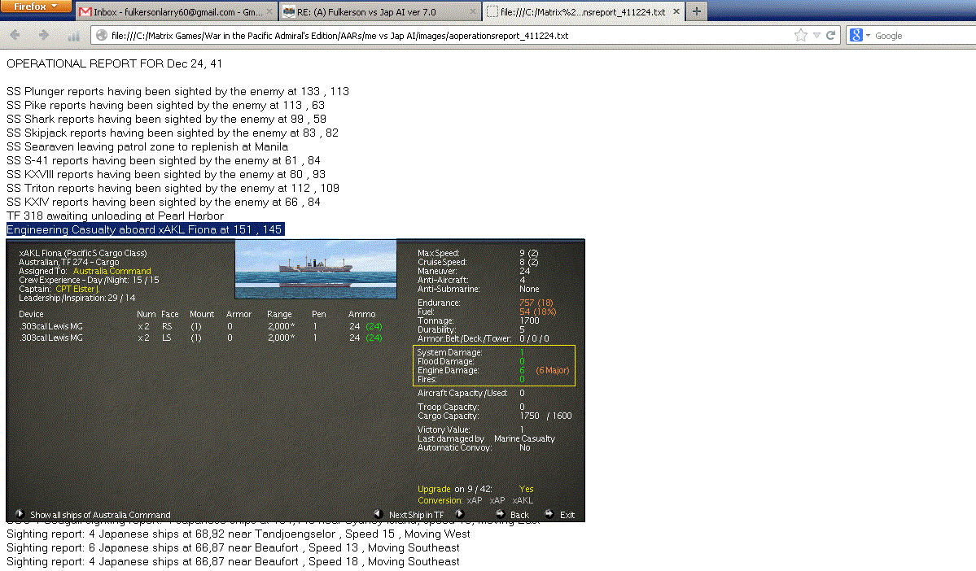
Task: Toggle the Automatic Convoy No setting
Action: (525, 448)
